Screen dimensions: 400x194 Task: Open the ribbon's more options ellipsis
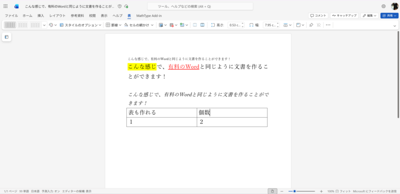[328, 25]
